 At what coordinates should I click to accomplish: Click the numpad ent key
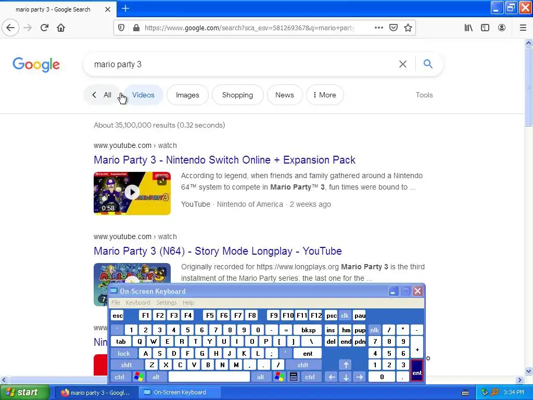click(417, 371)
